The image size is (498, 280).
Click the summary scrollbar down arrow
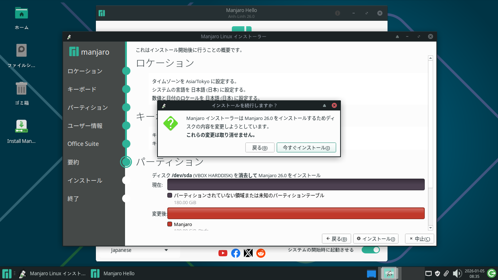[431, 228]
